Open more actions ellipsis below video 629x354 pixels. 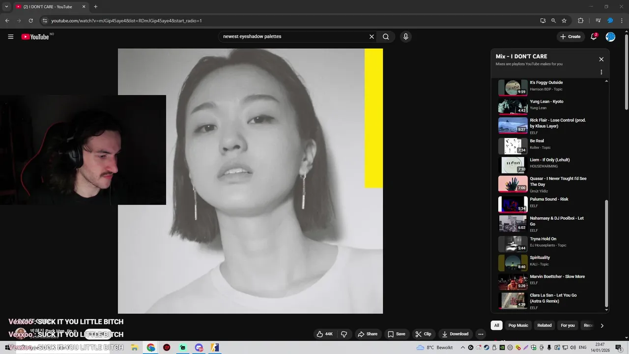point(481,334)
